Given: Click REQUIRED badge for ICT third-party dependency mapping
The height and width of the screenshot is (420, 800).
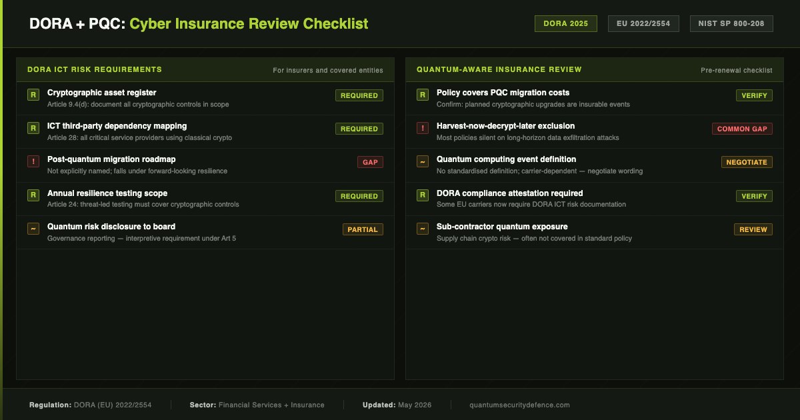Looking at the screenshot, I should click(x=359, y=129).
